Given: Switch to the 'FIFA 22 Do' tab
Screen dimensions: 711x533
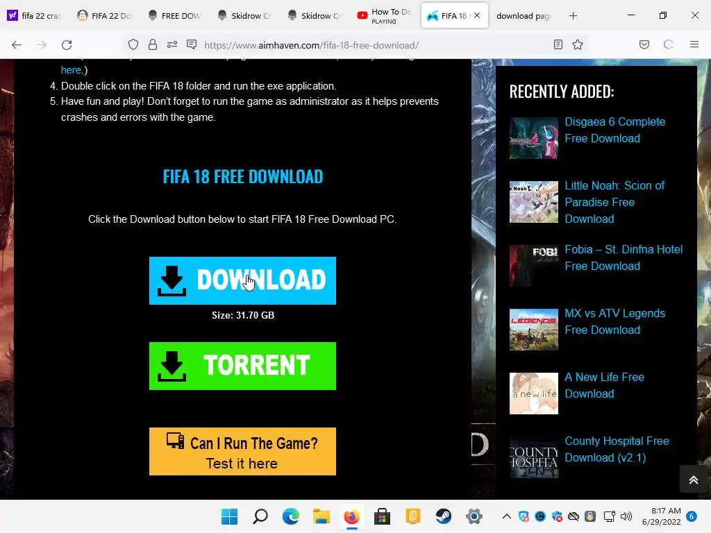Looking at the screenshot, I should pos(104,16).
